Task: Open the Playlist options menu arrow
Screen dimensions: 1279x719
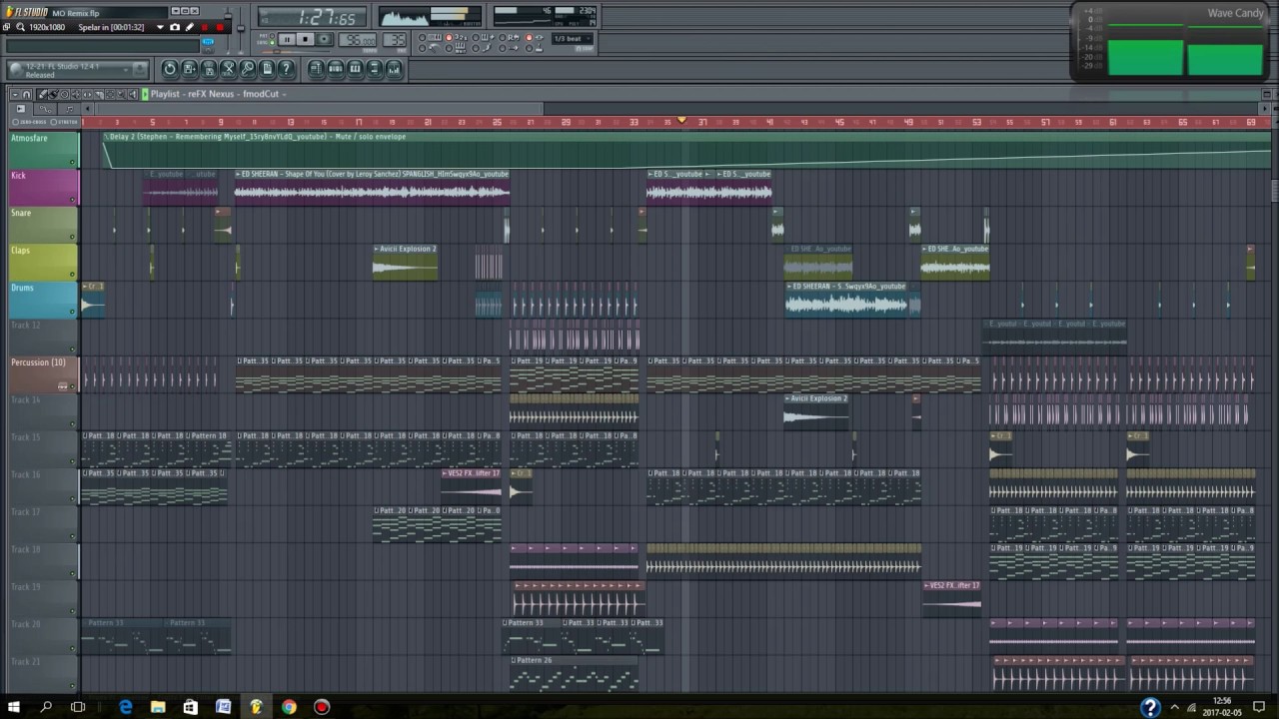Action: [15, 95]
